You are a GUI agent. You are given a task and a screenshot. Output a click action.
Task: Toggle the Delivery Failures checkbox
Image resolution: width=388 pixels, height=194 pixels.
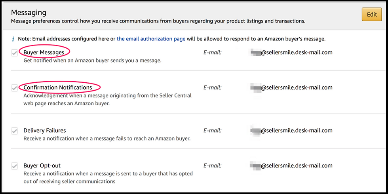point(15,131)
